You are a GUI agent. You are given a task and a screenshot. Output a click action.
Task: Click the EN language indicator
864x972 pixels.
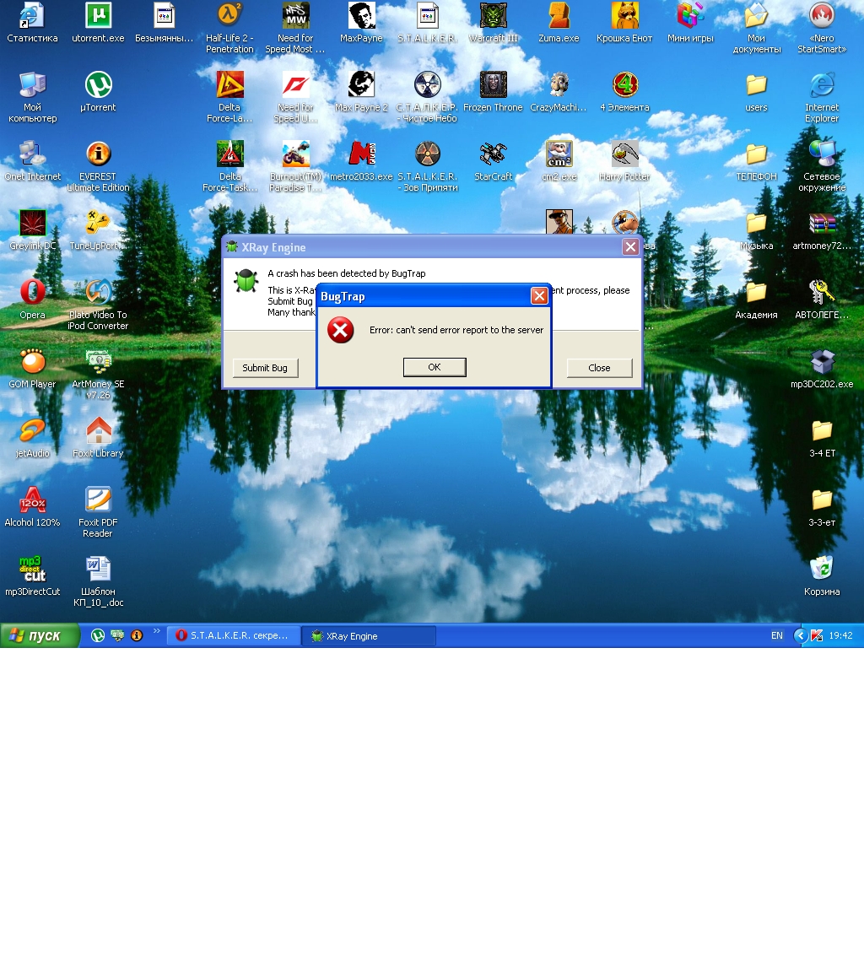click(776, 635)
